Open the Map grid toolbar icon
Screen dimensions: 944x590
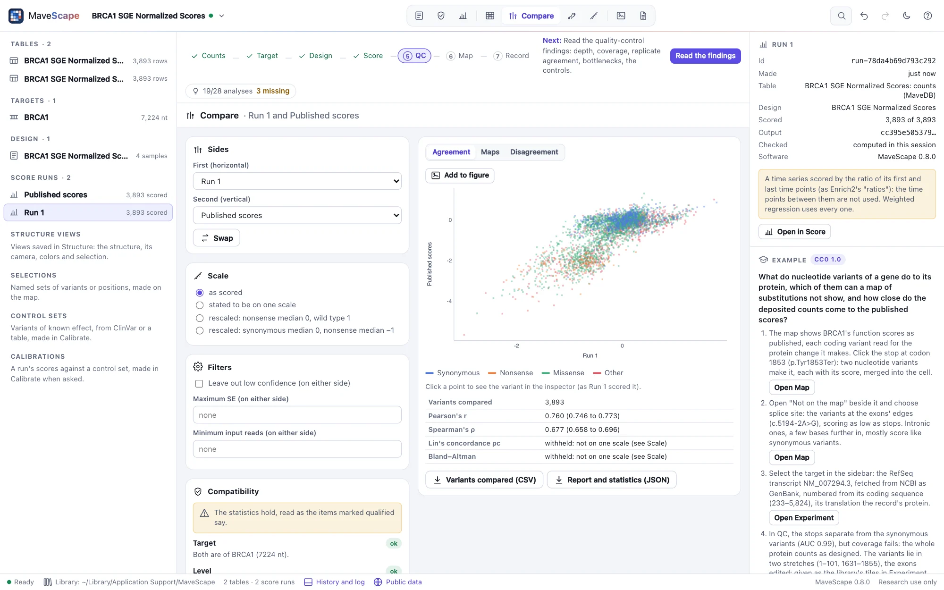coord(490,16)
